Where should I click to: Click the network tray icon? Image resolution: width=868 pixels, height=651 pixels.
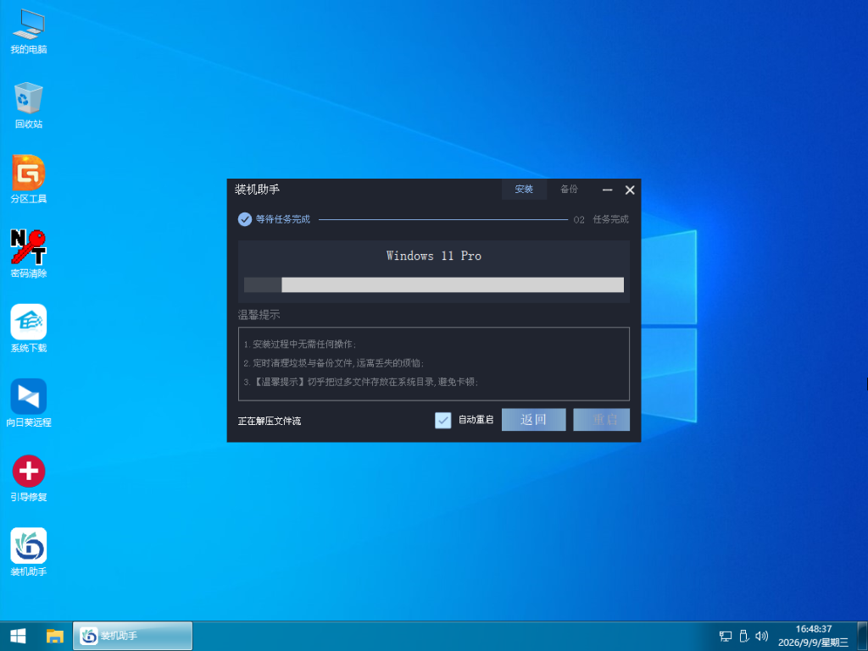coord(726,636)
